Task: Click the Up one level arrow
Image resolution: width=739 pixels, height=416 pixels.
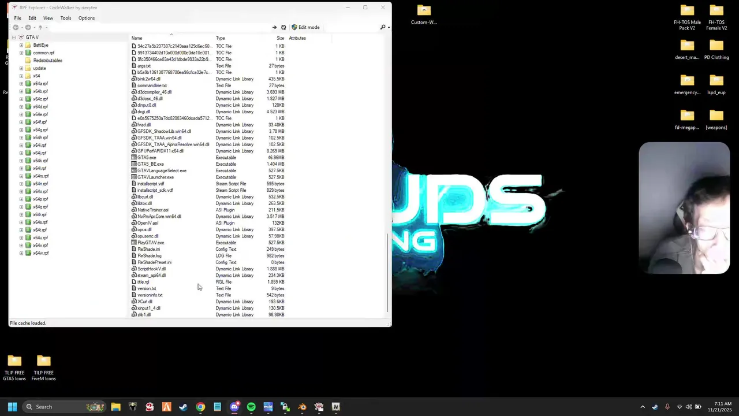Action: point(40,27)
